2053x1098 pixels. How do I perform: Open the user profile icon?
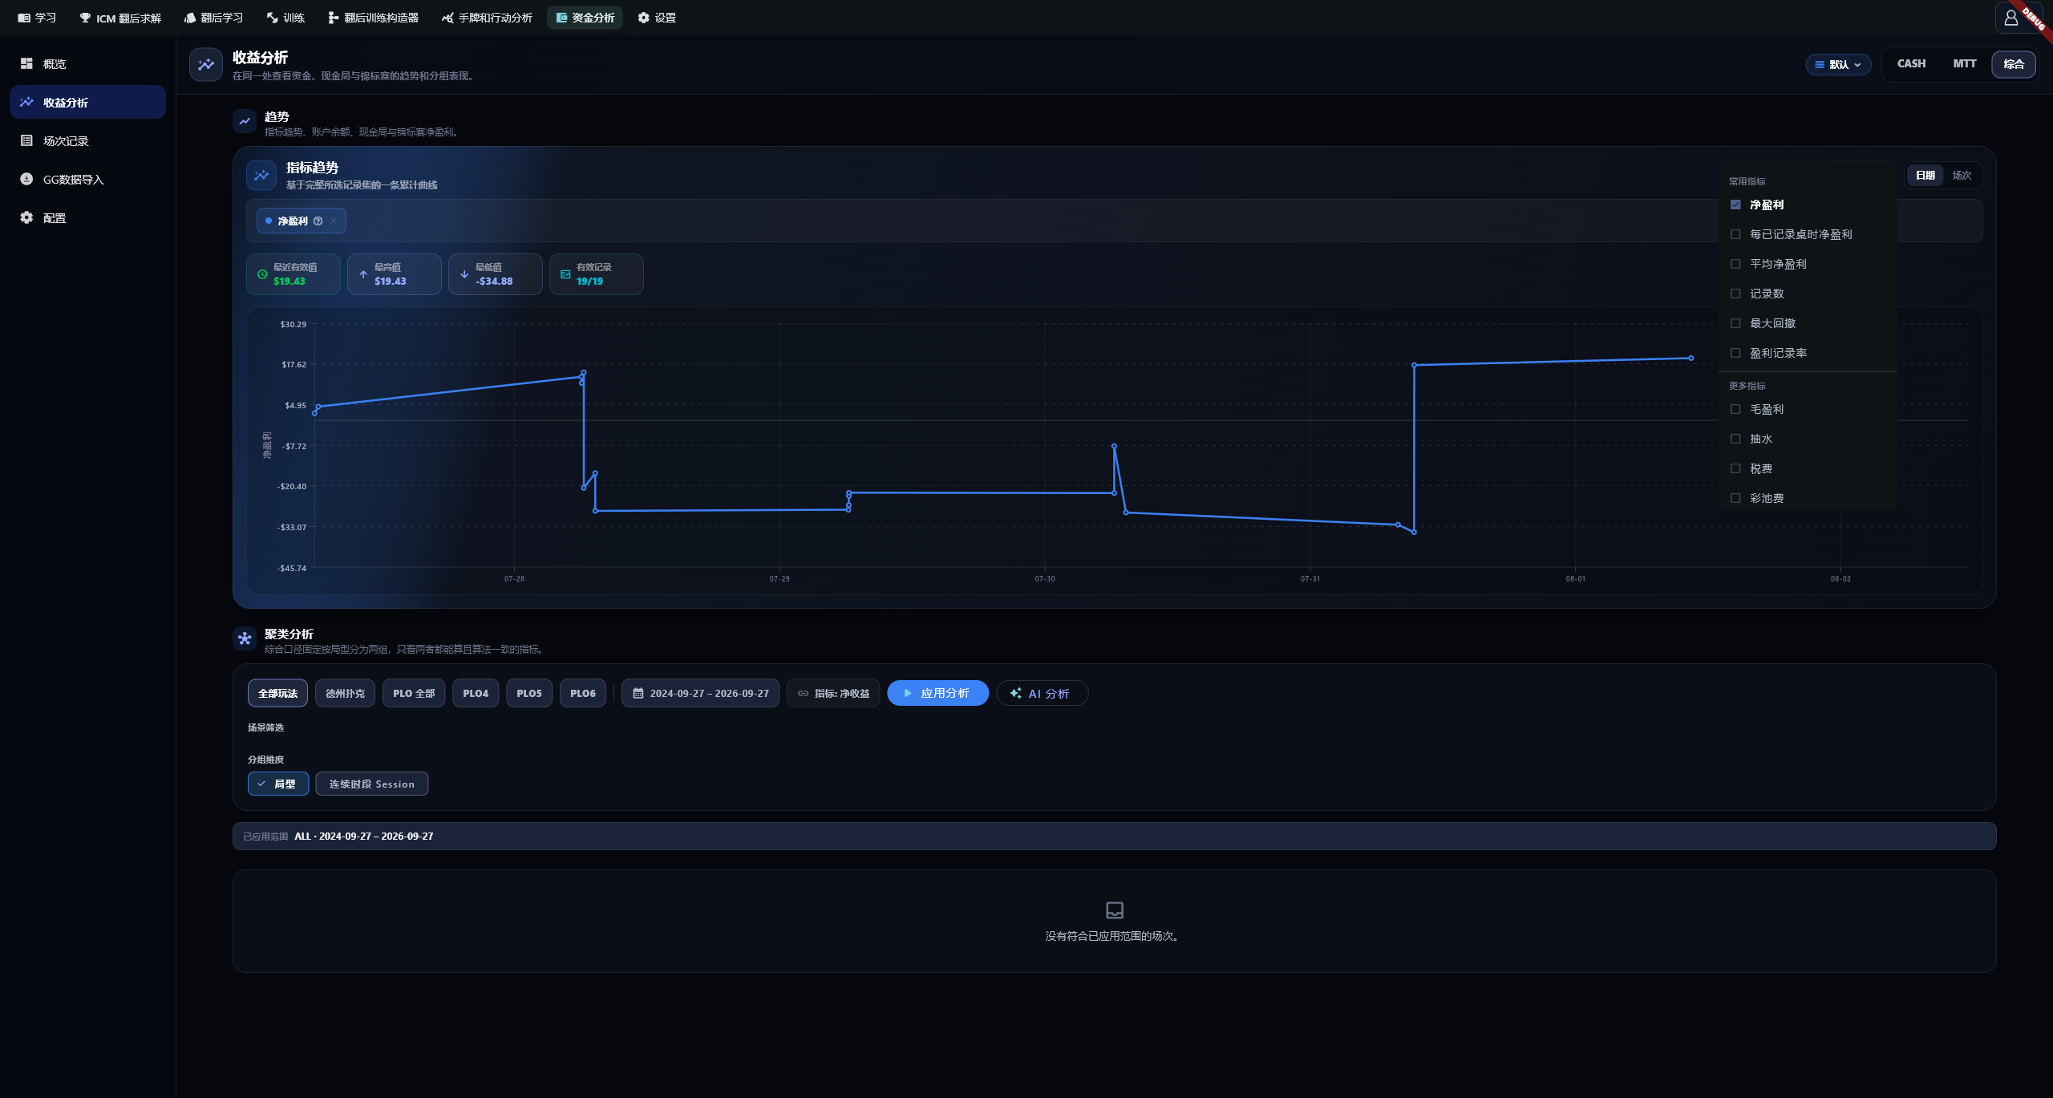[2010, 18]
